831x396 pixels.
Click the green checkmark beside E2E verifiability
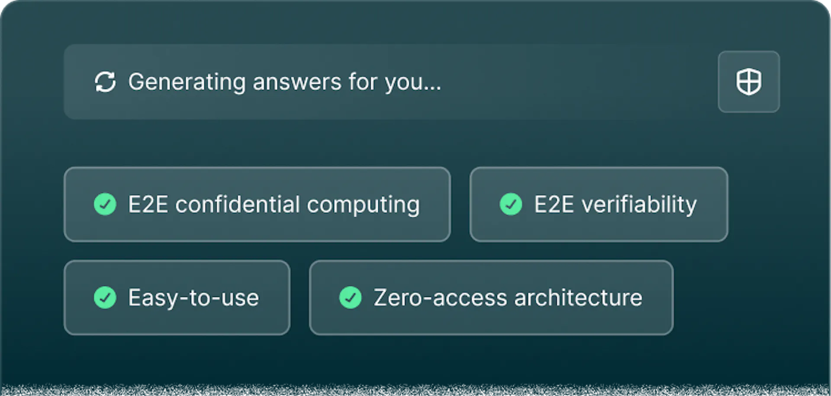click(511, 204)
